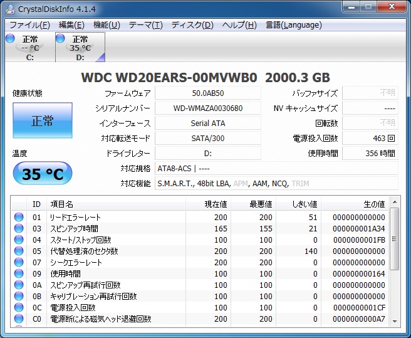Select the スピンアップ再試行回数 attribute name
This screenshot has height=338, width=411.
[85, 285]
